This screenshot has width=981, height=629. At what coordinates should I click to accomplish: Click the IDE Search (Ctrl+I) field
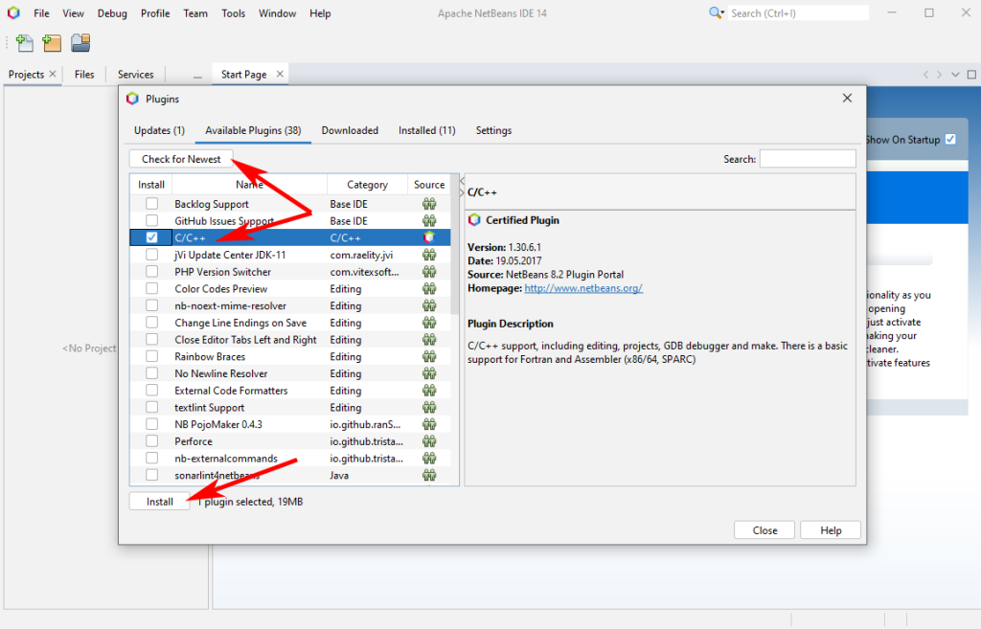click(x=799, y=13)
